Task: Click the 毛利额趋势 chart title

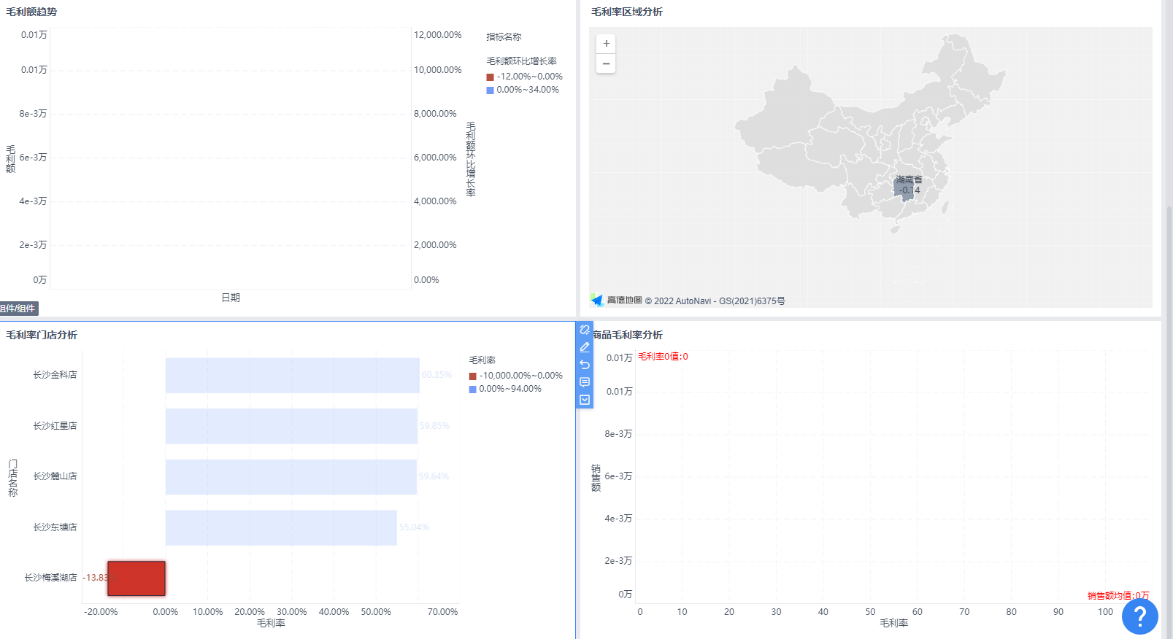Action: (x=31, y=12)
